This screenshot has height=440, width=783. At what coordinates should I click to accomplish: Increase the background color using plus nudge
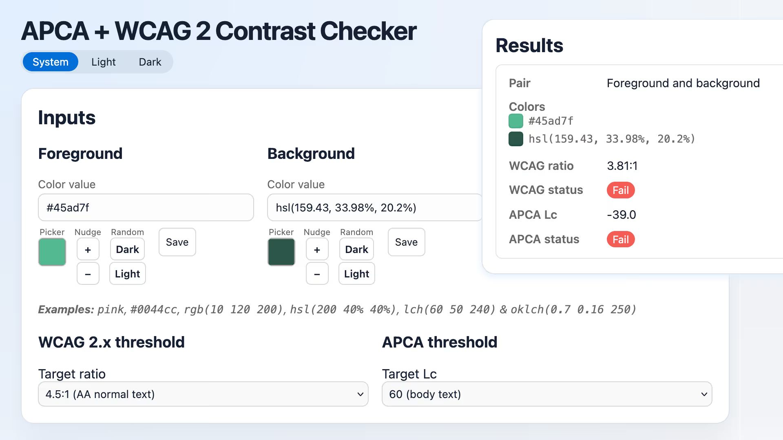[x=317, y=249]
